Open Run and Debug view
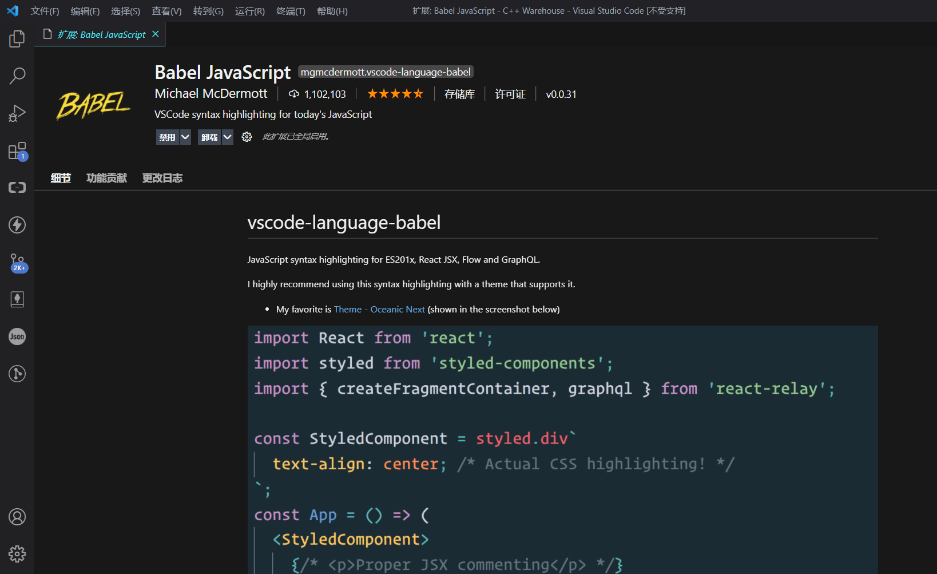Screen dimensions: 937x574 coord(17,113)
